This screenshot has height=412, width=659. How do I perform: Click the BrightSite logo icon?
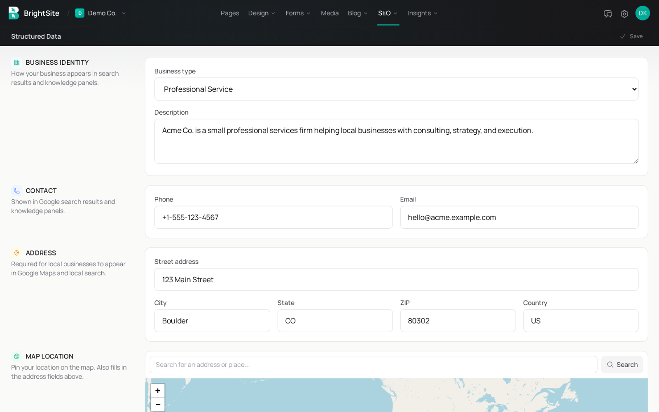click(x=14, y=13)
